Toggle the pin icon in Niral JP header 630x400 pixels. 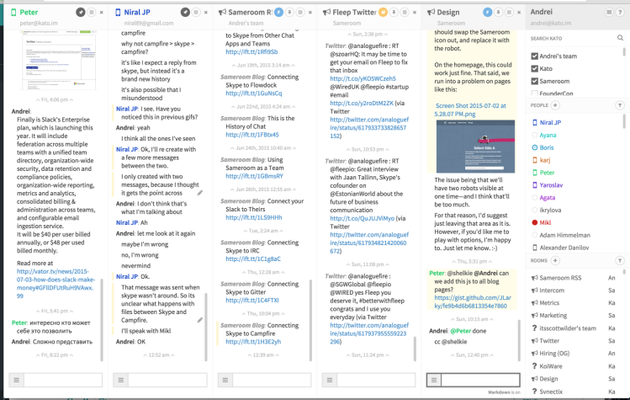click(x=185, y=13)
